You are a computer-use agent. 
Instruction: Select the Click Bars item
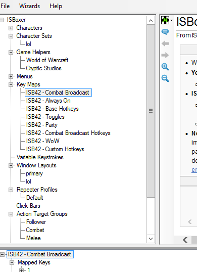28,206
